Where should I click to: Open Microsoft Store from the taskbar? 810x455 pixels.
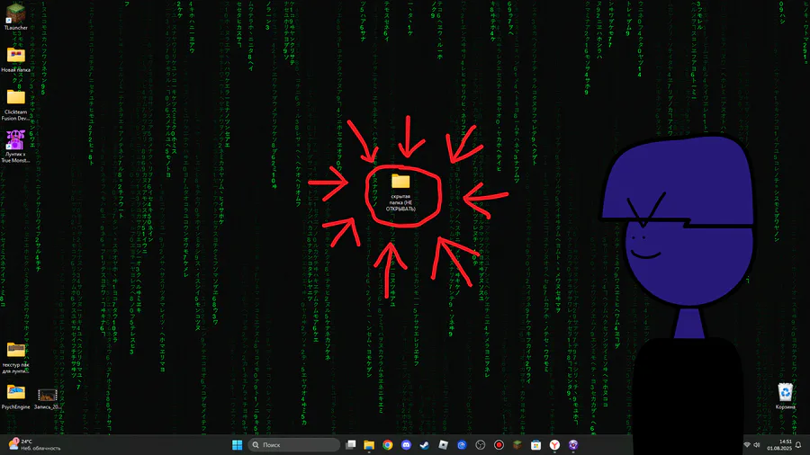535,445
